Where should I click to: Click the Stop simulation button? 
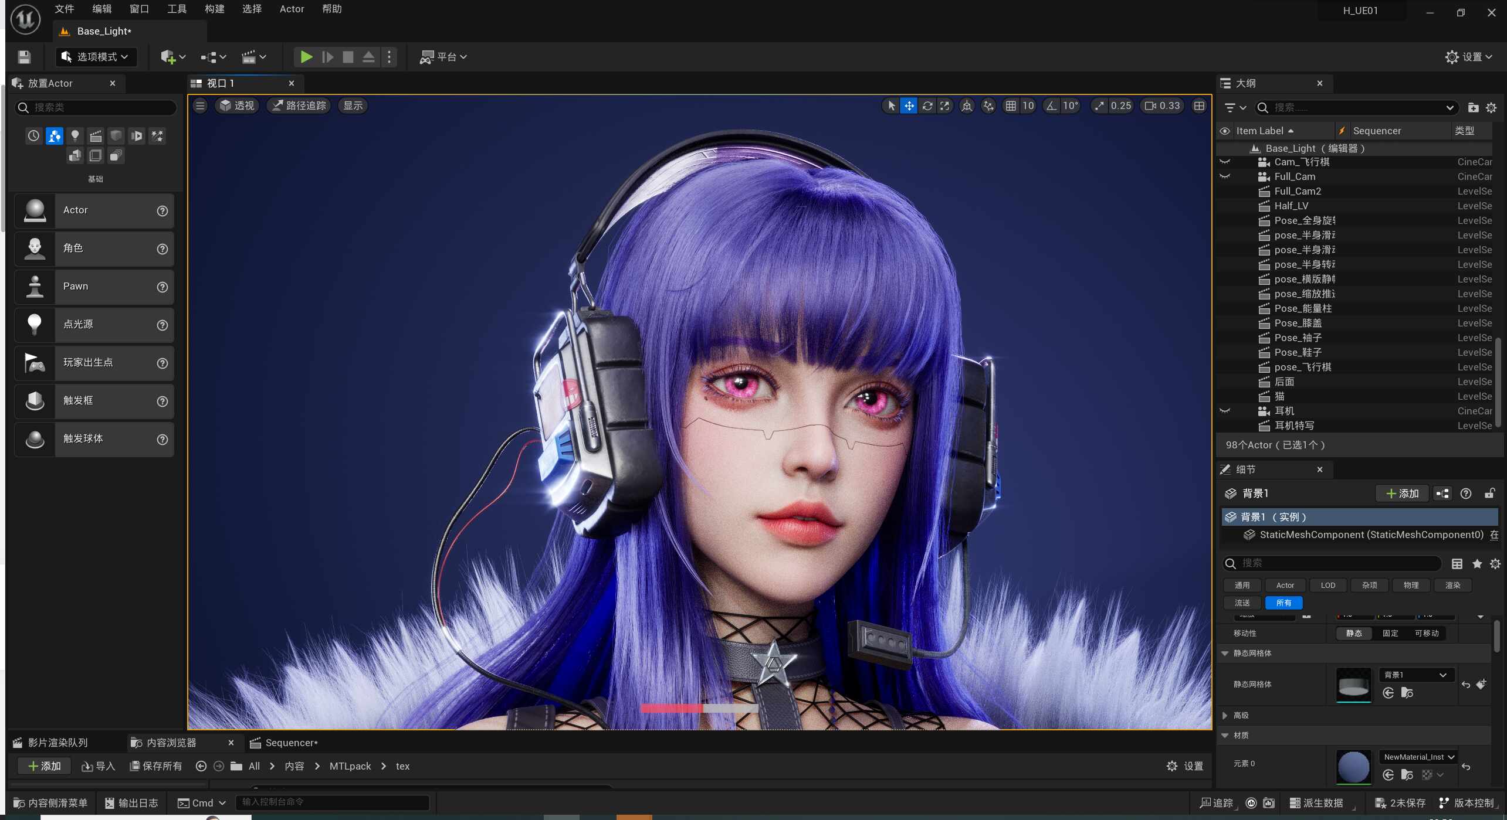click(348, 57)
